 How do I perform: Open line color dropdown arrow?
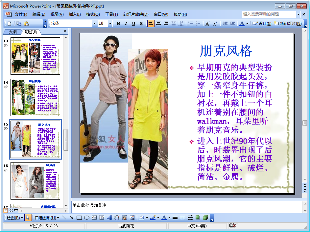coord(158,218)
